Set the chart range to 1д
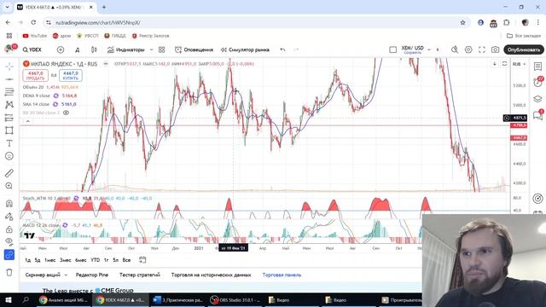Image resolution: width=546 pixels, height=307 pixels. [x=28, y=260]
